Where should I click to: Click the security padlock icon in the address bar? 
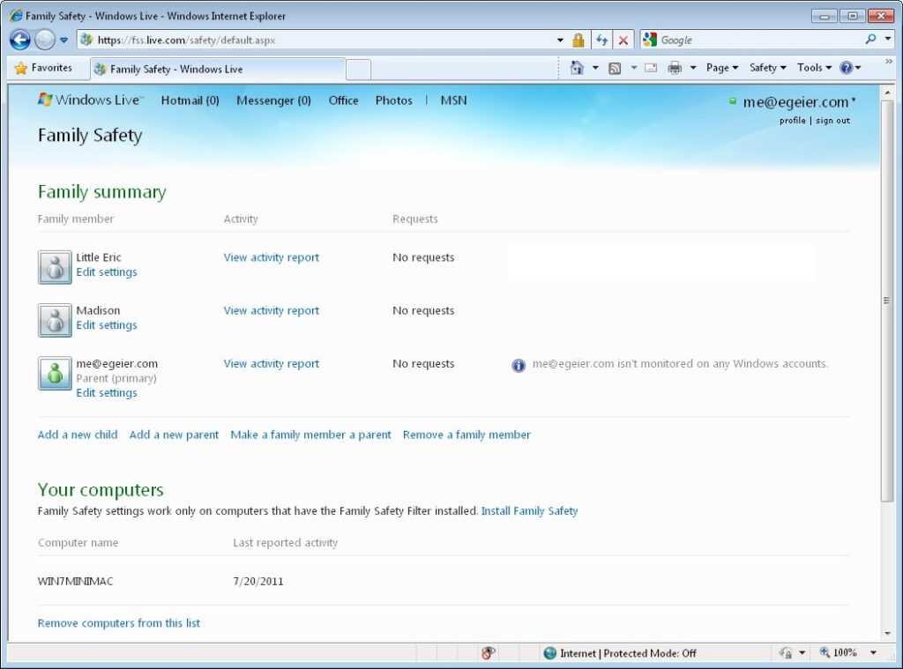tap(578, 40)
